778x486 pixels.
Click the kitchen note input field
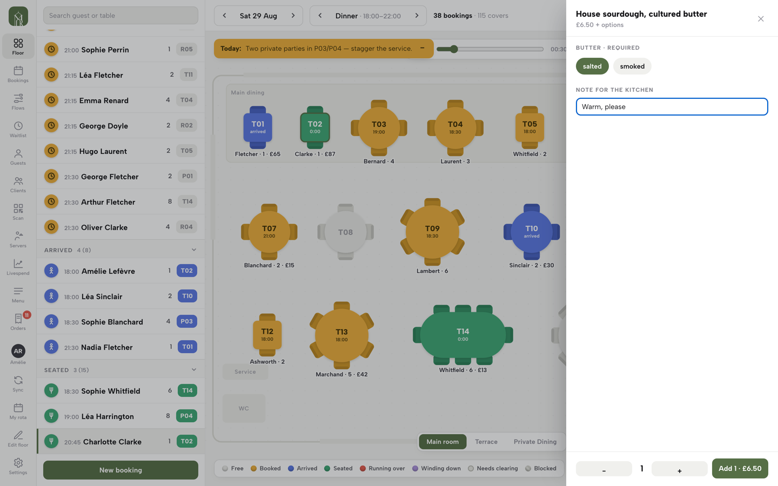click(x=672, y=106)
